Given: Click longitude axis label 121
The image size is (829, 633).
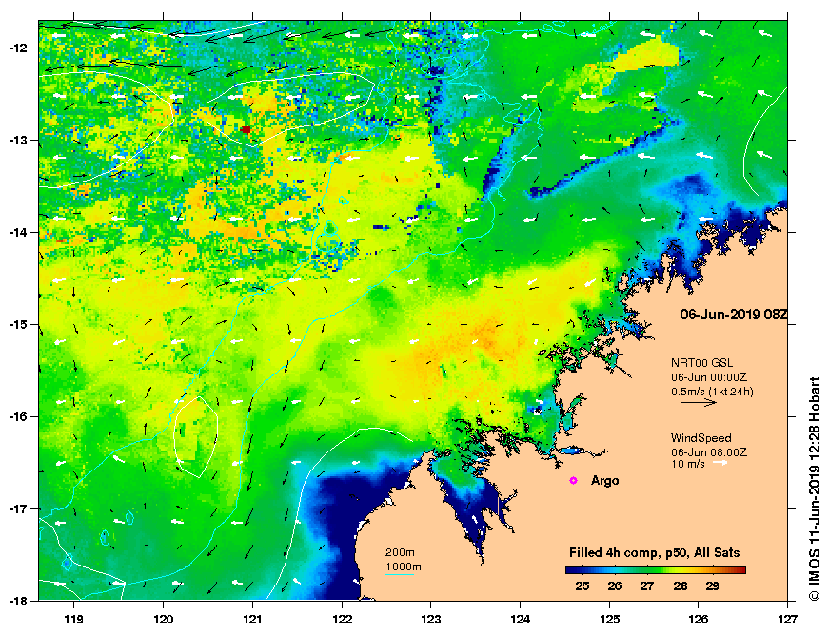Looking at the screenshot, I should coord(252,620).
